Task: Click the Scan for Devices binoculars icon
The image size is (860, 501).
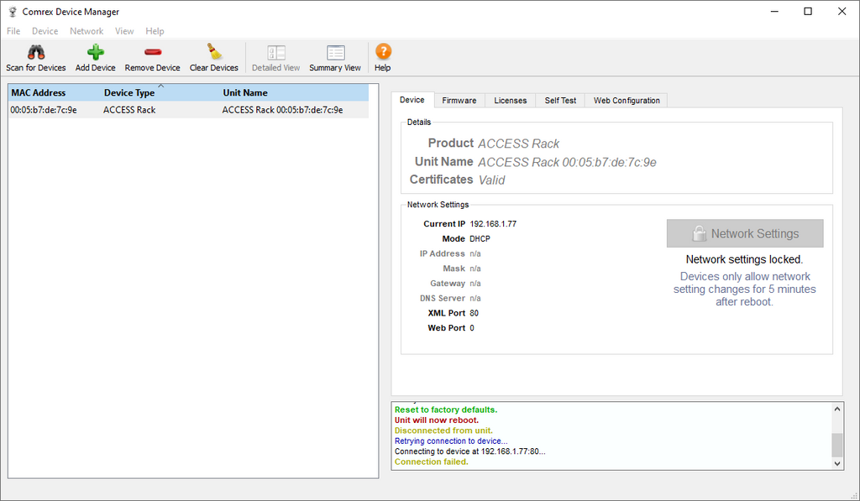Action: click(x=36, y=52)
